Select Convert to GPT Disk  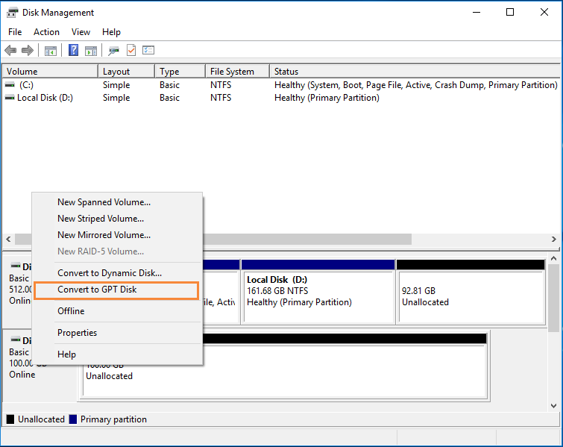[116, 290]
